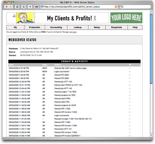Click the User column header
This screenshot has height=144, width=155.
pyautogui.click(x=45, y=65)
